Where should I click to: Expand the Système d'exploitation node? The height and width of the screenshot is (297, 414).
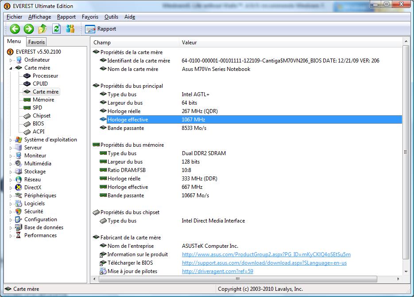[11, 140]
